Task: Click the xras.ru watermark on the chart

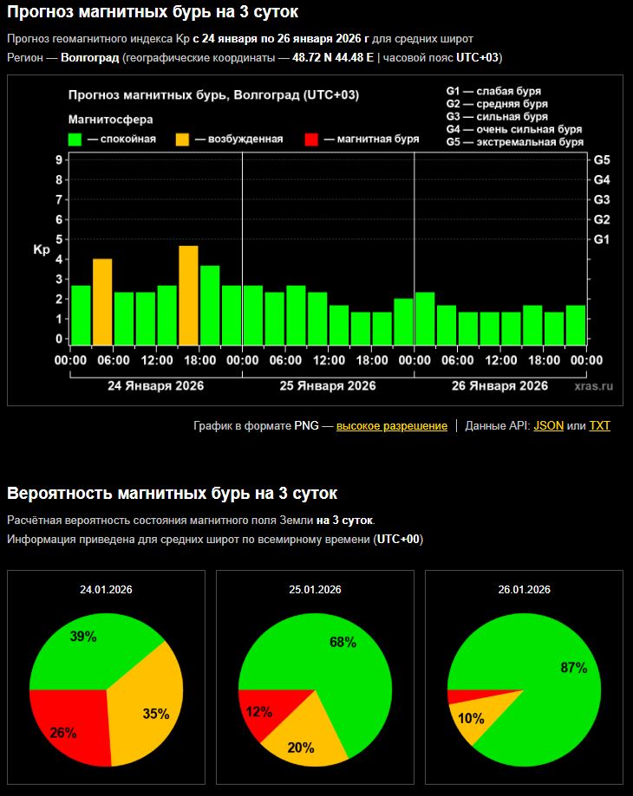Action: (593, 385)
